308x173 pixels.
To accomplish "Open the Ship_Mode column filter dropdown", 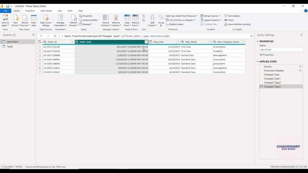I will [210, 42].
